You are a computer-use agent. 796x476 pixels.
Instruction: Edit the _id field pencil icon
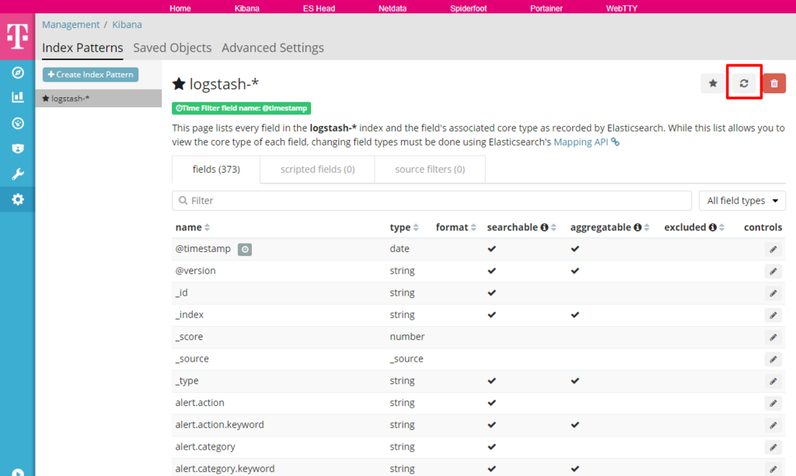(773, 293)
